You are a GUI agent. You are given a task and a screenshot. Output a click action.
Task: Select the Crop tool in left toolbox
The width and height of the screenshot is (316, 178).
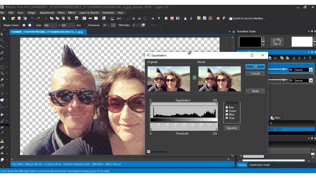point(2,53)
